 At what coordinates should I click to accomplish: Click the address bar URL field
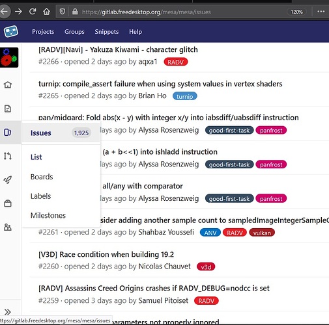[x=146, y=12]
